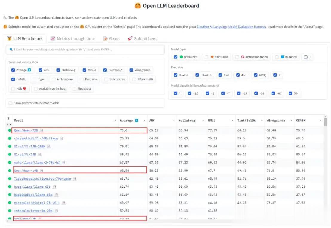331x228 pixels.
Task: Sort by the Model column arrow
Action: coord(115,121)
